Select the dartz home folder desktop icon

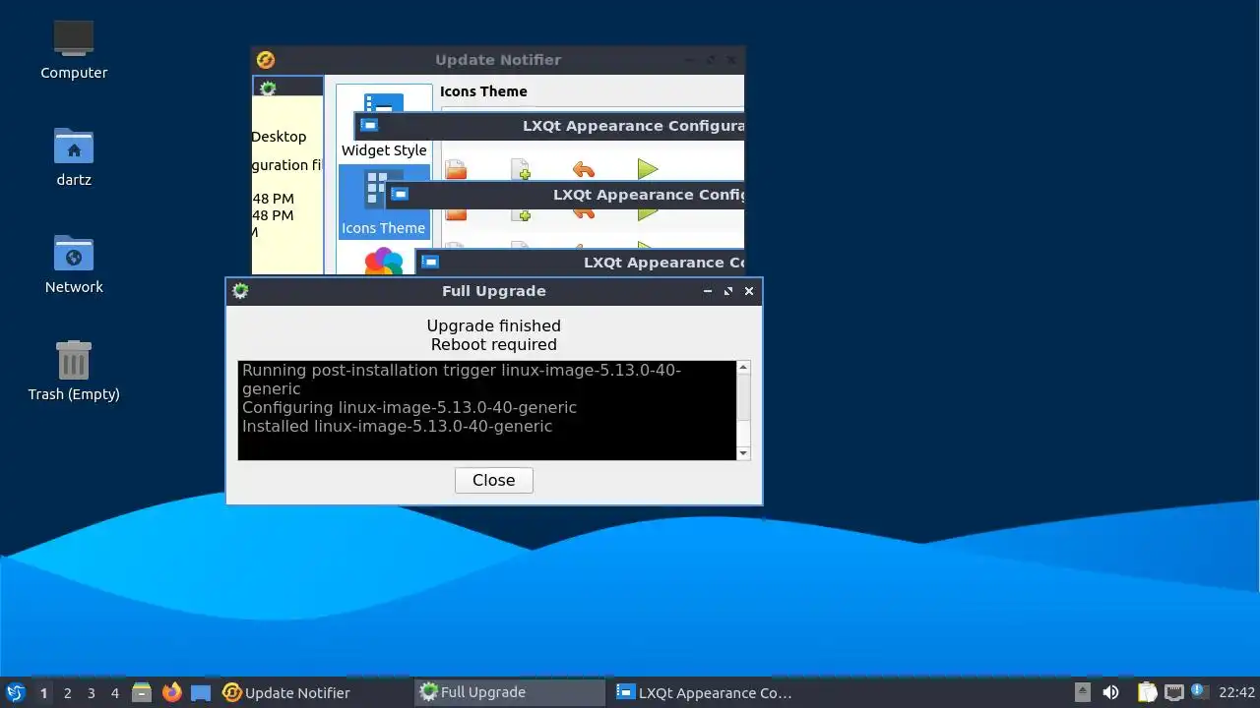[74, 155]
